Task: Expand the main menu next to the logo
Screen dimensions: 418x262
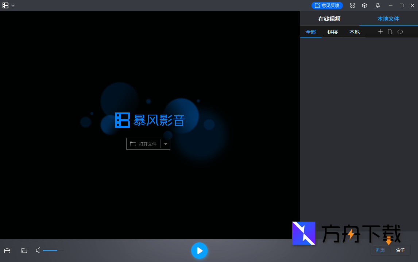Action: [13, 5]
